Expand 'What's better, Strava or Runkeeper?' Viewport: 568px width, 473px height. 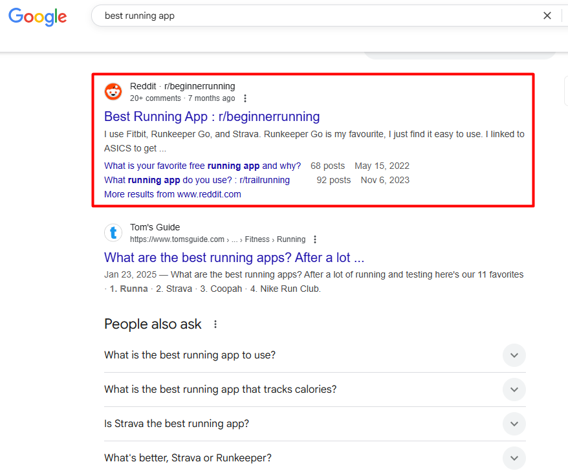click(x=315, y=457)
